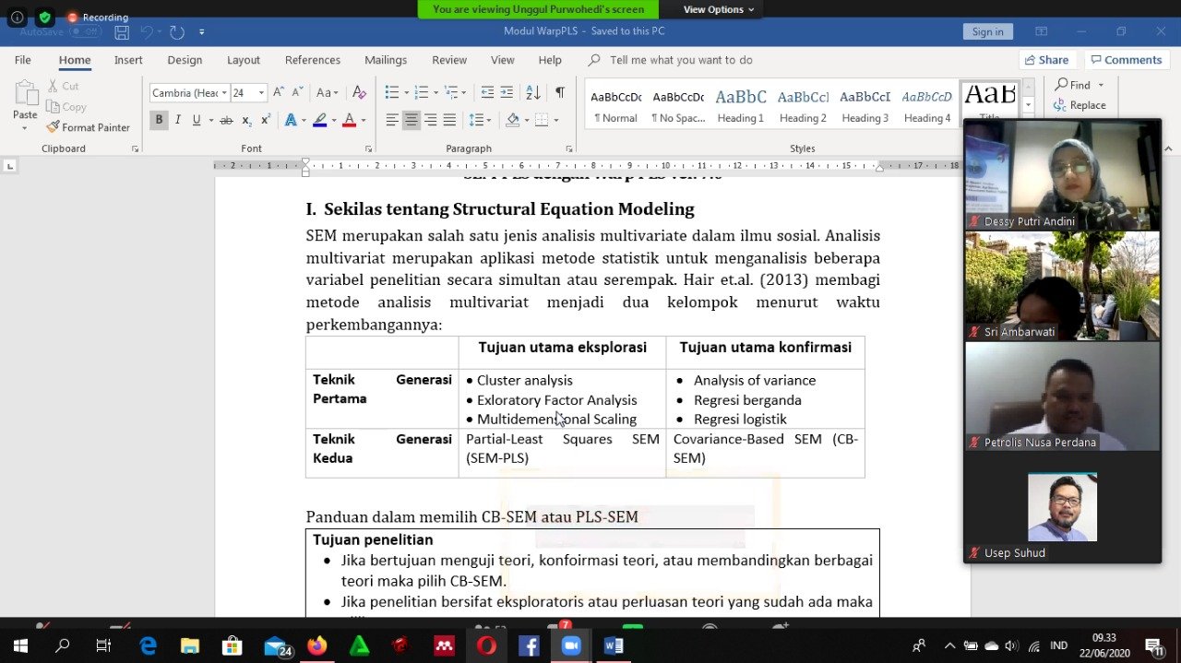Image resolution: width=1181 pixels, height=663 pixels.
Task: Switch to the References tab
Action: coord(313,60)
